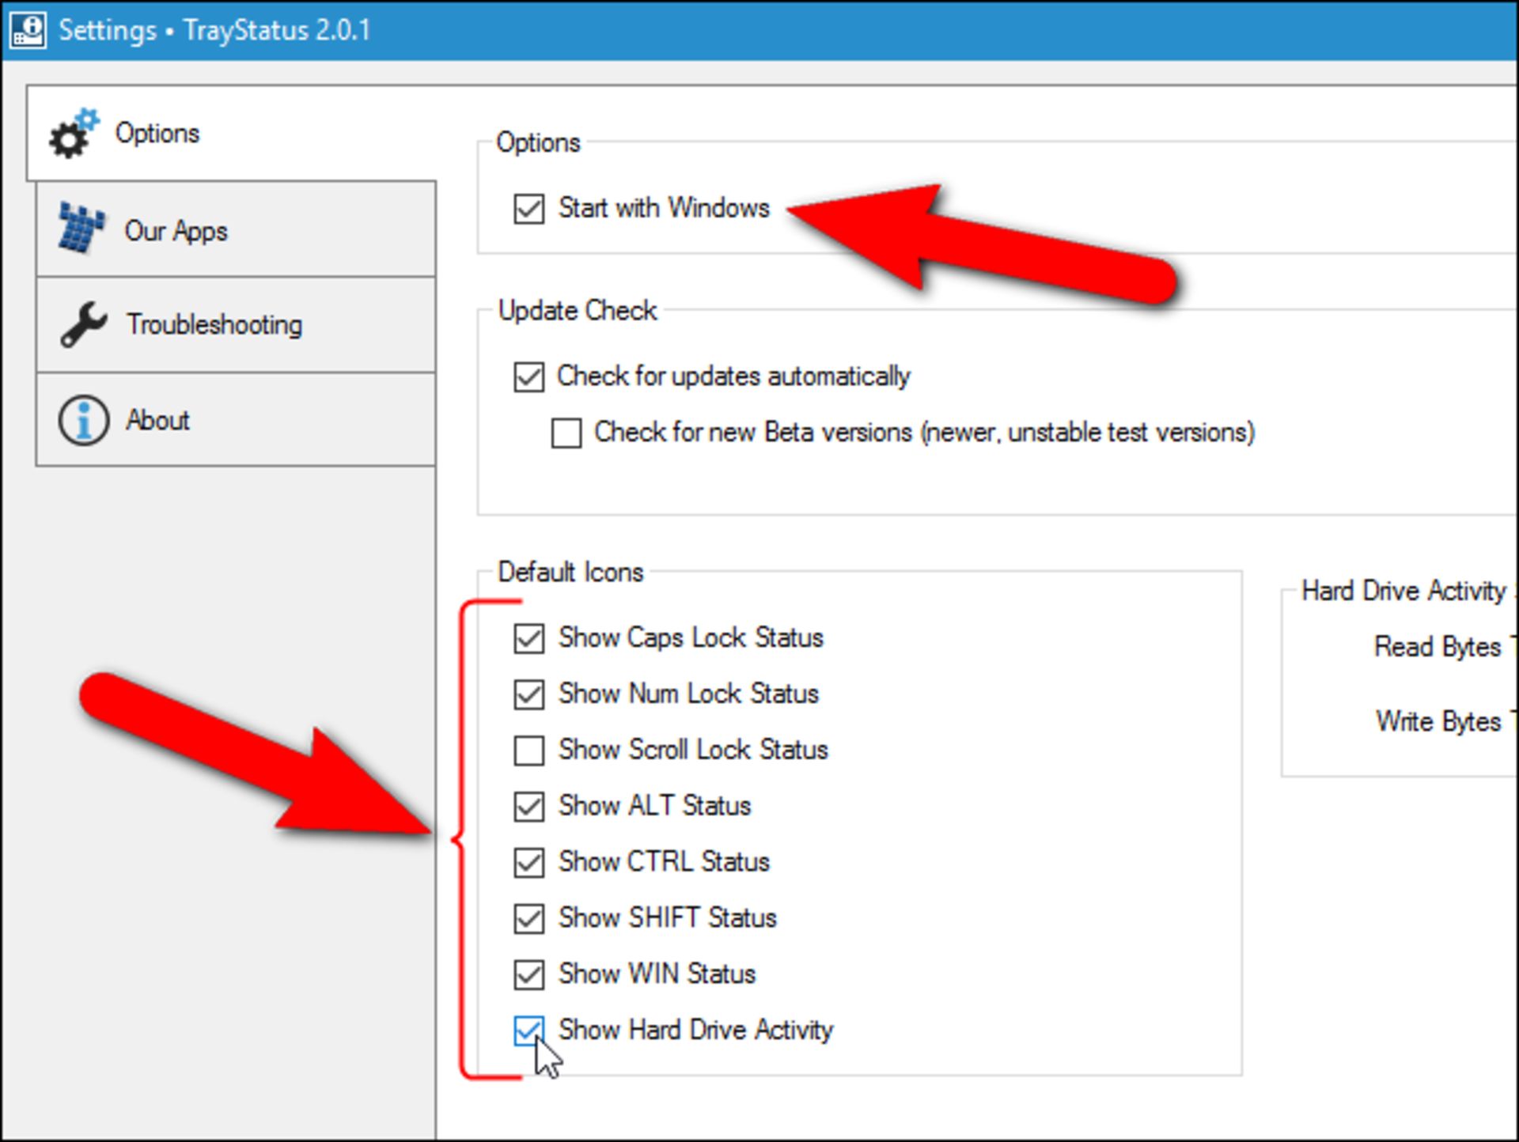Toggle Show Caps Lock Status checkbox
Viewport: 1519px width, 1142px height.
(528, 638)
